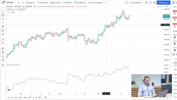Click the sync toggle icon near USDT
177x100 pixels.
(161, 6)
